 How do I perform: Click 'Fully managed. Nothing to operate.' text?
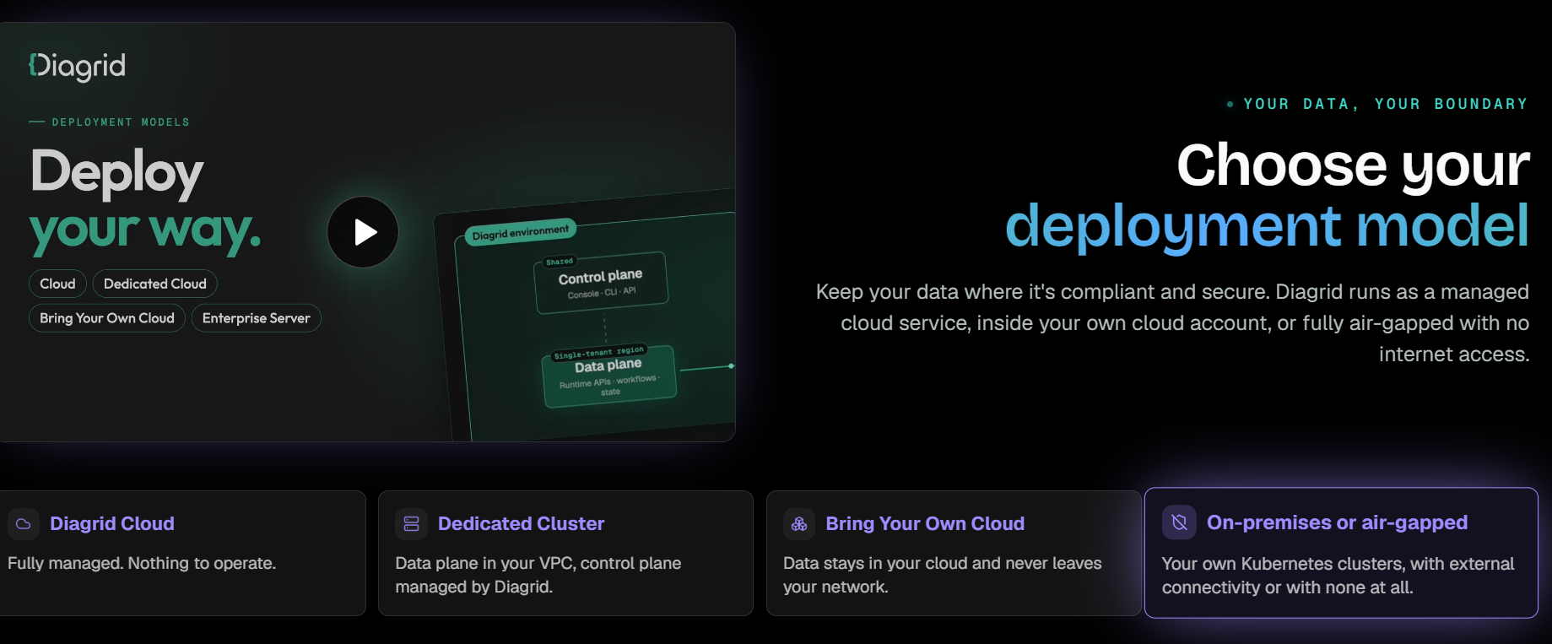pyautogui.click(x=142, y=563)
